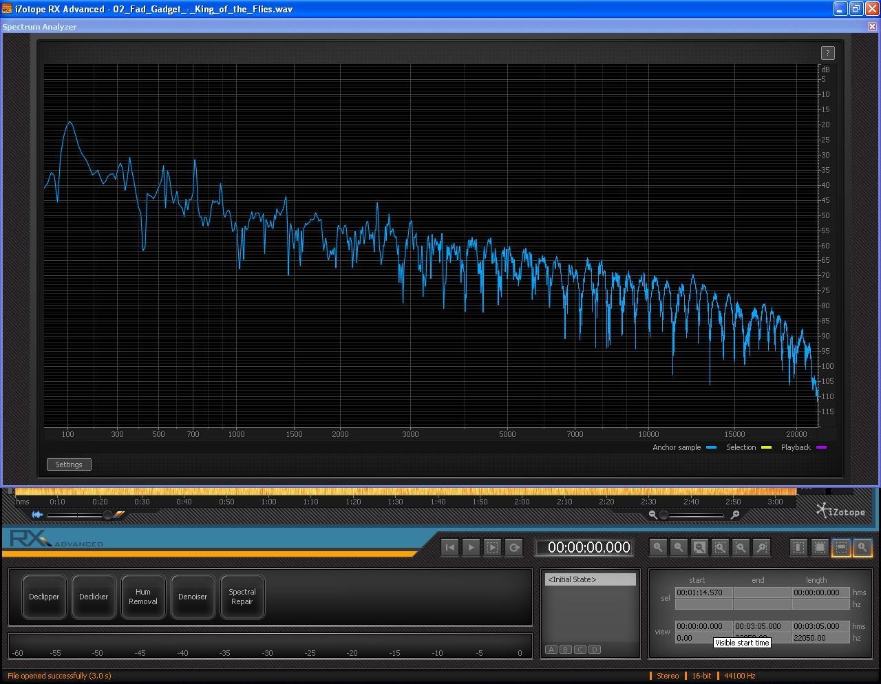Click the selection length time field

point(820,592)
